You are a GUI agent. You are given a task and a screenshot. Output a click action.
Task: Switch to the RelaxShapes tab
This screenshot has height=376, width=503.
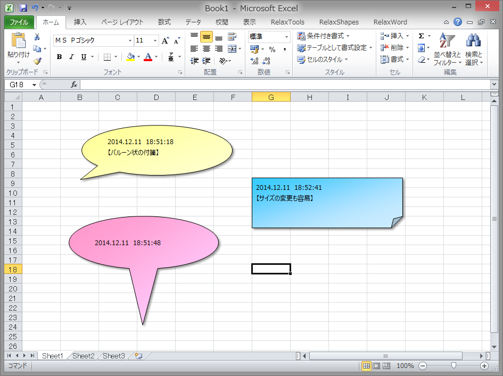coord(339,22)
